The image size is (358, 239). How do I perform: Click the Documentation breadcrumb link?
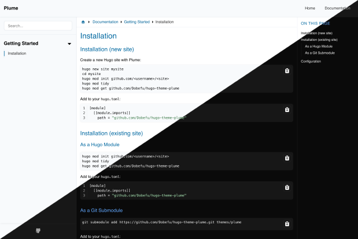coord(105,22)
